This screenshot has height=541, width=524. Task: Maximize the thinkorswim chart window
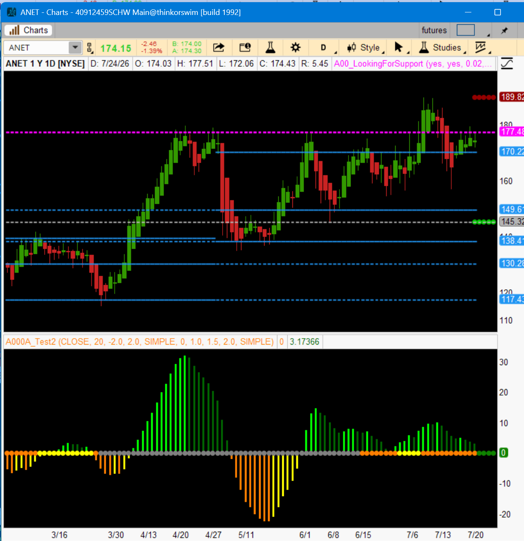click(497, 12)
